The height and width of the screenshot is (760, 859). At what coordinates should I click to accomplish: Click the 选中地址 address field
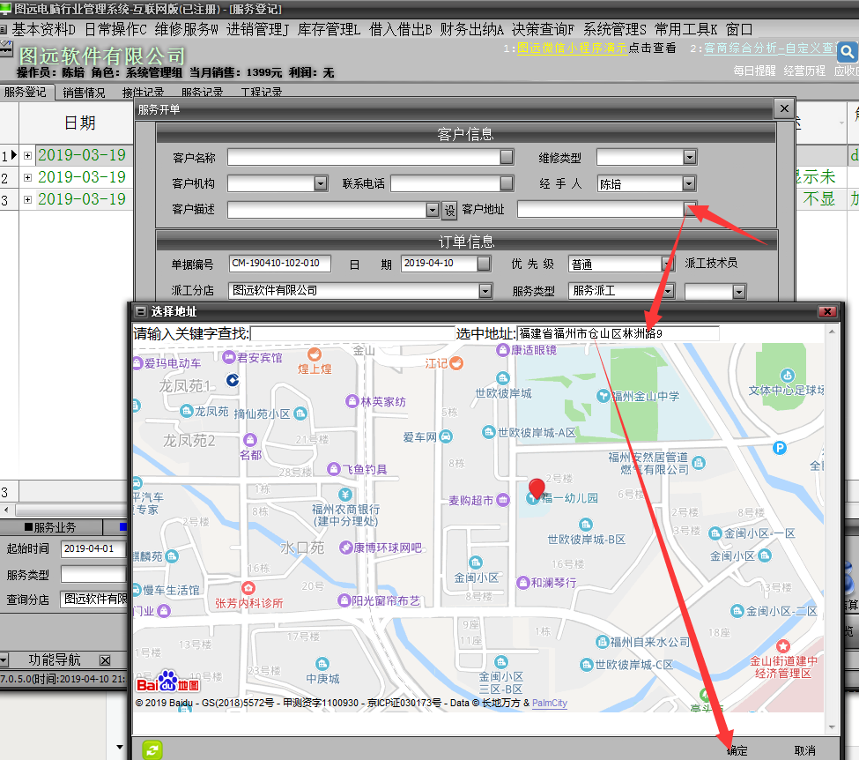618,333
